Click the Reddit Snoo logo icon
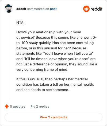This screenshot has width=107, height=126. (x=86, y=9)
